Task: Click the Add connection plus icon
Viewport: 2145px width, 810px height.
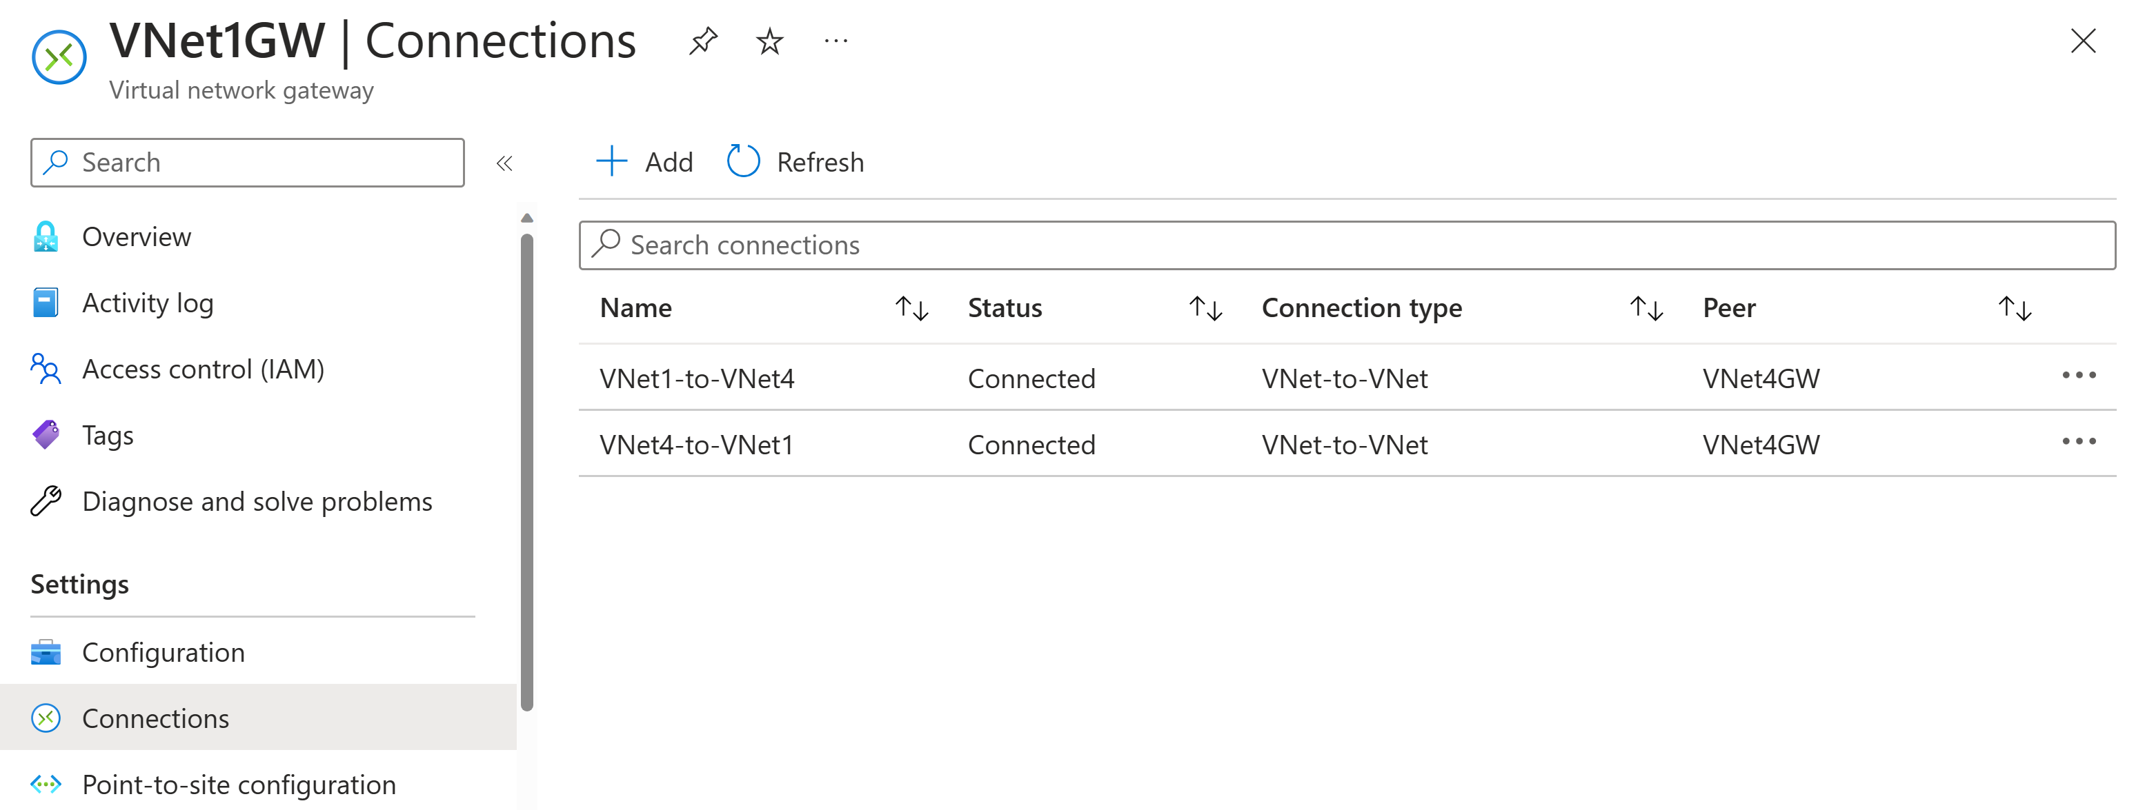Action: pyautogui.click(x=611, y=161)
